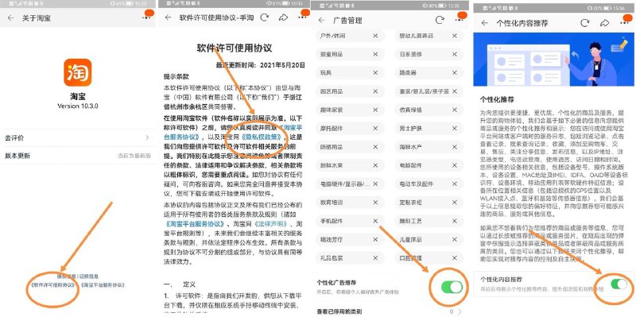Refresh the 广告管理 page

[x=440, y=21]
